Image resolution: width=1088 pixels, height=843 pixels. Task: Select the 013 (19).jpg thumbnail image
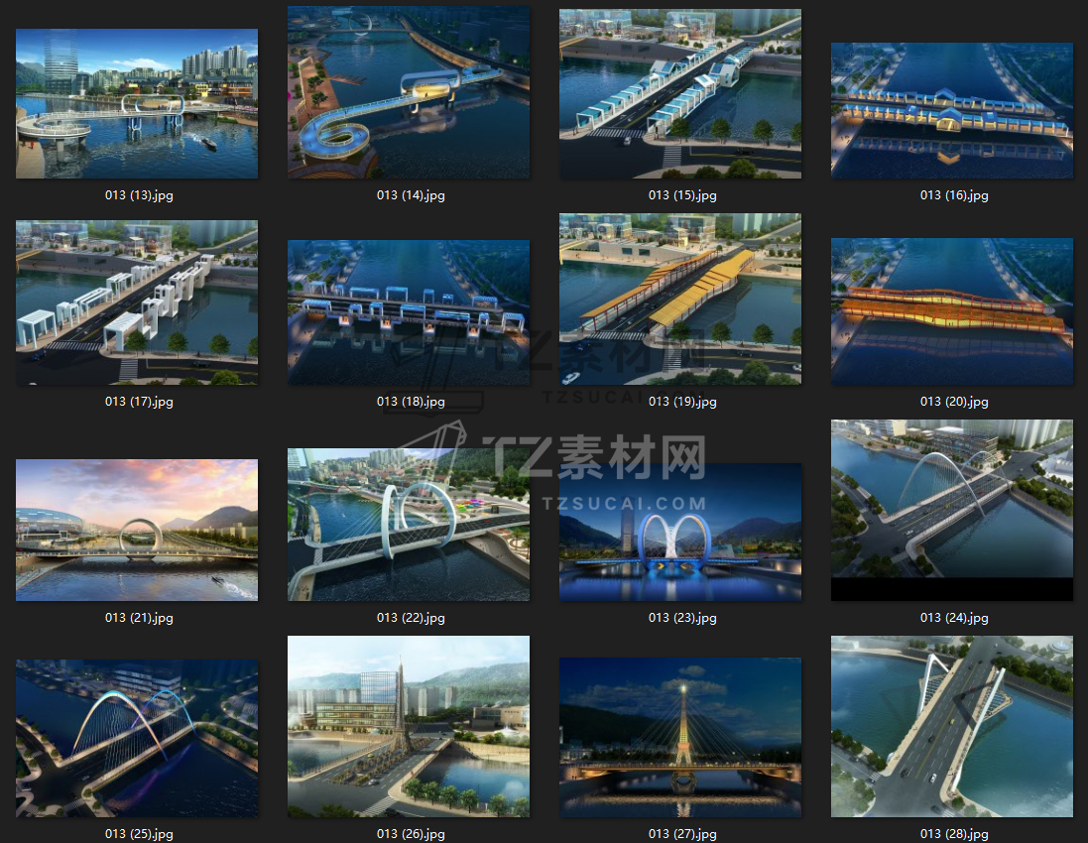pos(680,300)
